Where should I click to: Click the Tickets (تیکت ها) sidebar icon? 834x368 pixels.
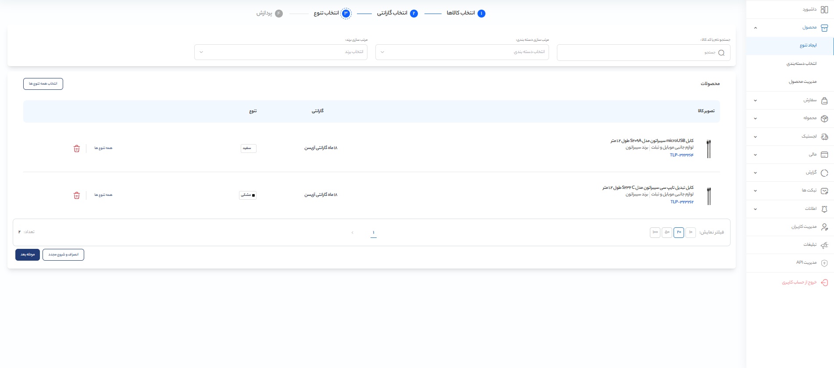click(824, 191)
